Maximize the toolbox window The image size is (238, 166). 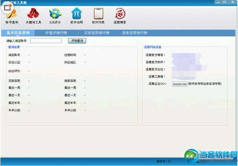pyautogui.click(x=225, y=2)
